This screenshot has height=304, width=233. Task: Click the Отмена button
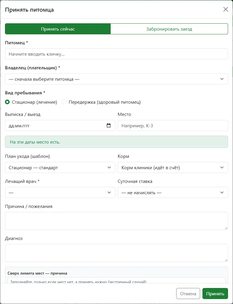pyautogui.click(x=188, y=294)
